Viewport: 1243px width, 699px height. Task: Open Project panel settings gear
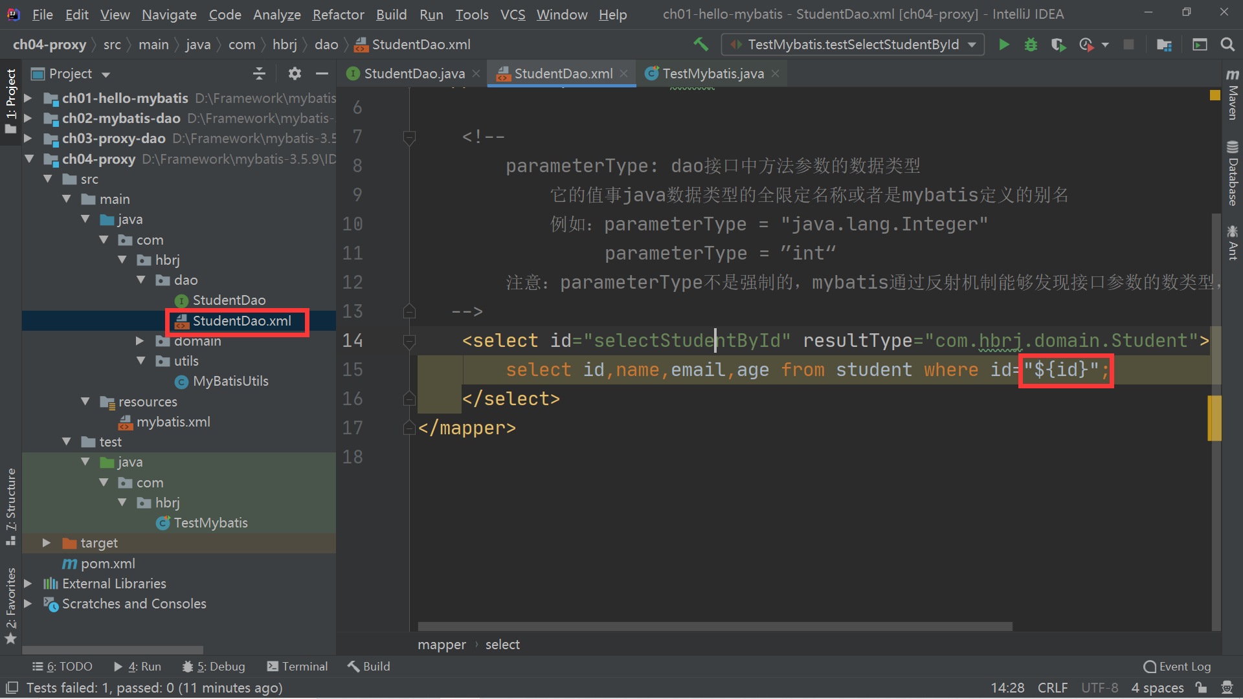click(x=295, y=74)
